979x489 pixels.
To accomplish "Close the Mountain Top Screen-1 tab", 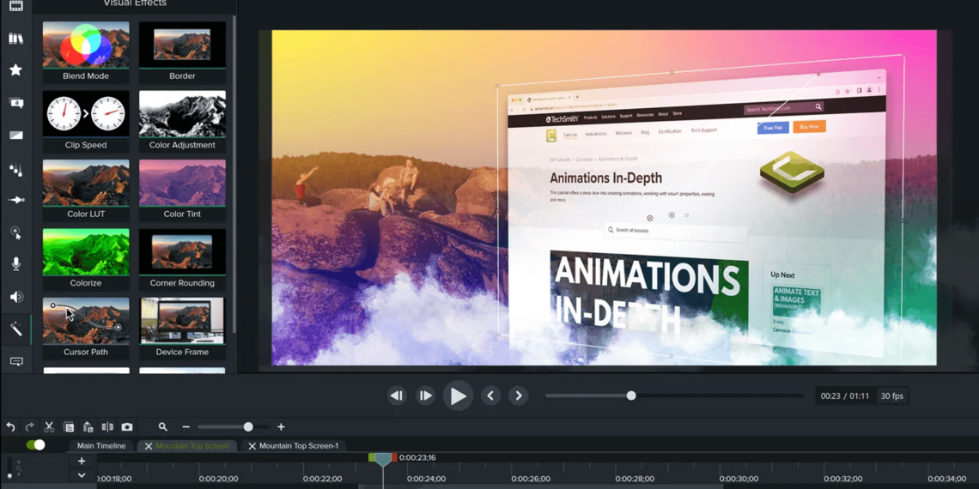I will (252, 447).
